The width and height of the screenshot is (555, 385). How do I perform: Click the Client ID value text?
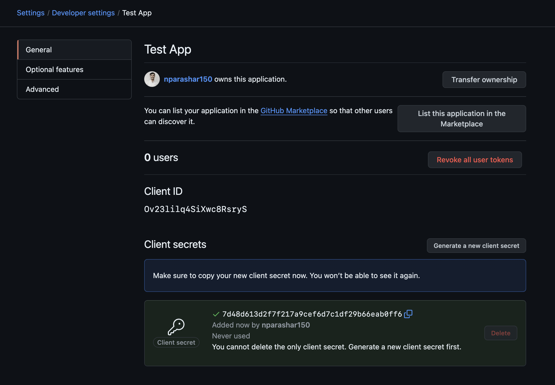[195, 209]
